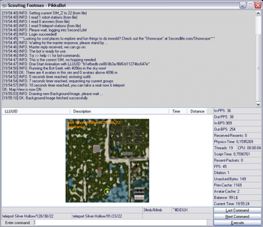263x227 pixels.
Task: Click the CPU: 00:00:04 statistic
Action: point(249,148)
